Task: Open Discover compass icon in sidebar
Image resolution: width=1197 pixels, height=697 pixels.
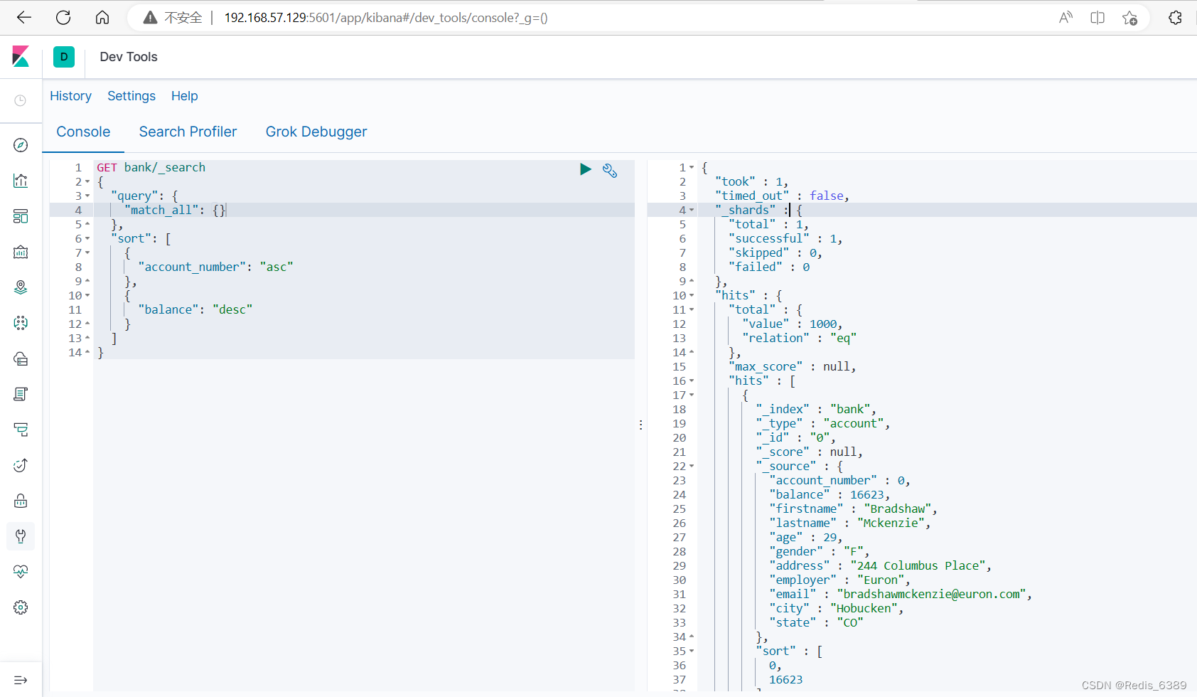Action: click(21, 145)
